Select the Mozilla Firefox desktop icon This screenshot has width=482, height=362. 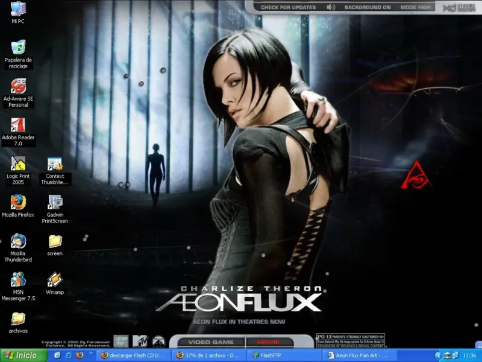(x=18, y=206)
